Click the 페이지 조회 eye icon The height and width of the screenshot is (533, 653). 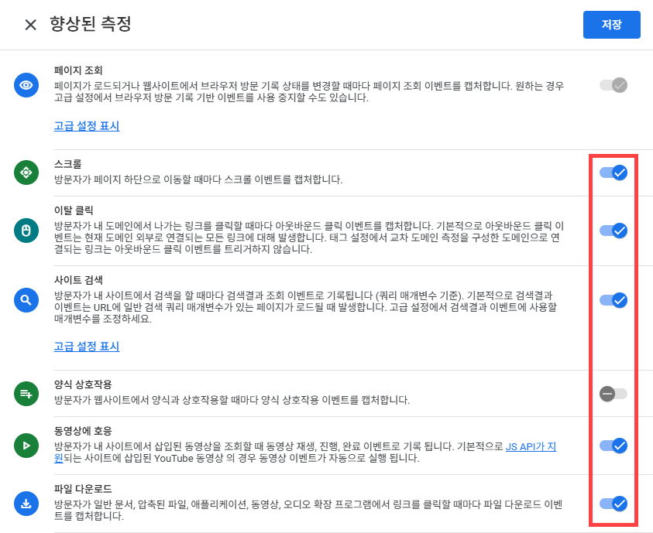tap(26, 85)
